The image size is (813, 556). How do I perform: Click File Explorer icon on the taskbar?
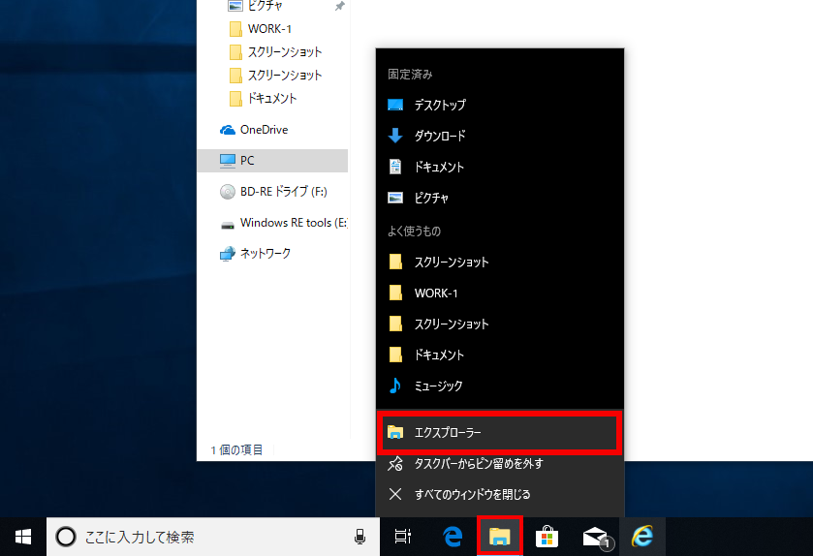[499, 537]
